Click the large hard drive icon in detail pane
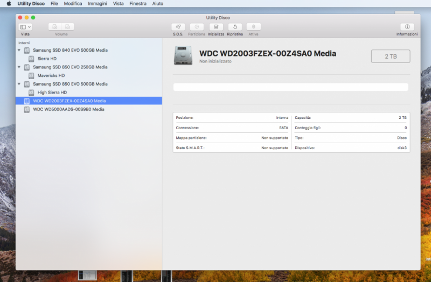Viewport: 431px width, 282px height. (183, 55)
